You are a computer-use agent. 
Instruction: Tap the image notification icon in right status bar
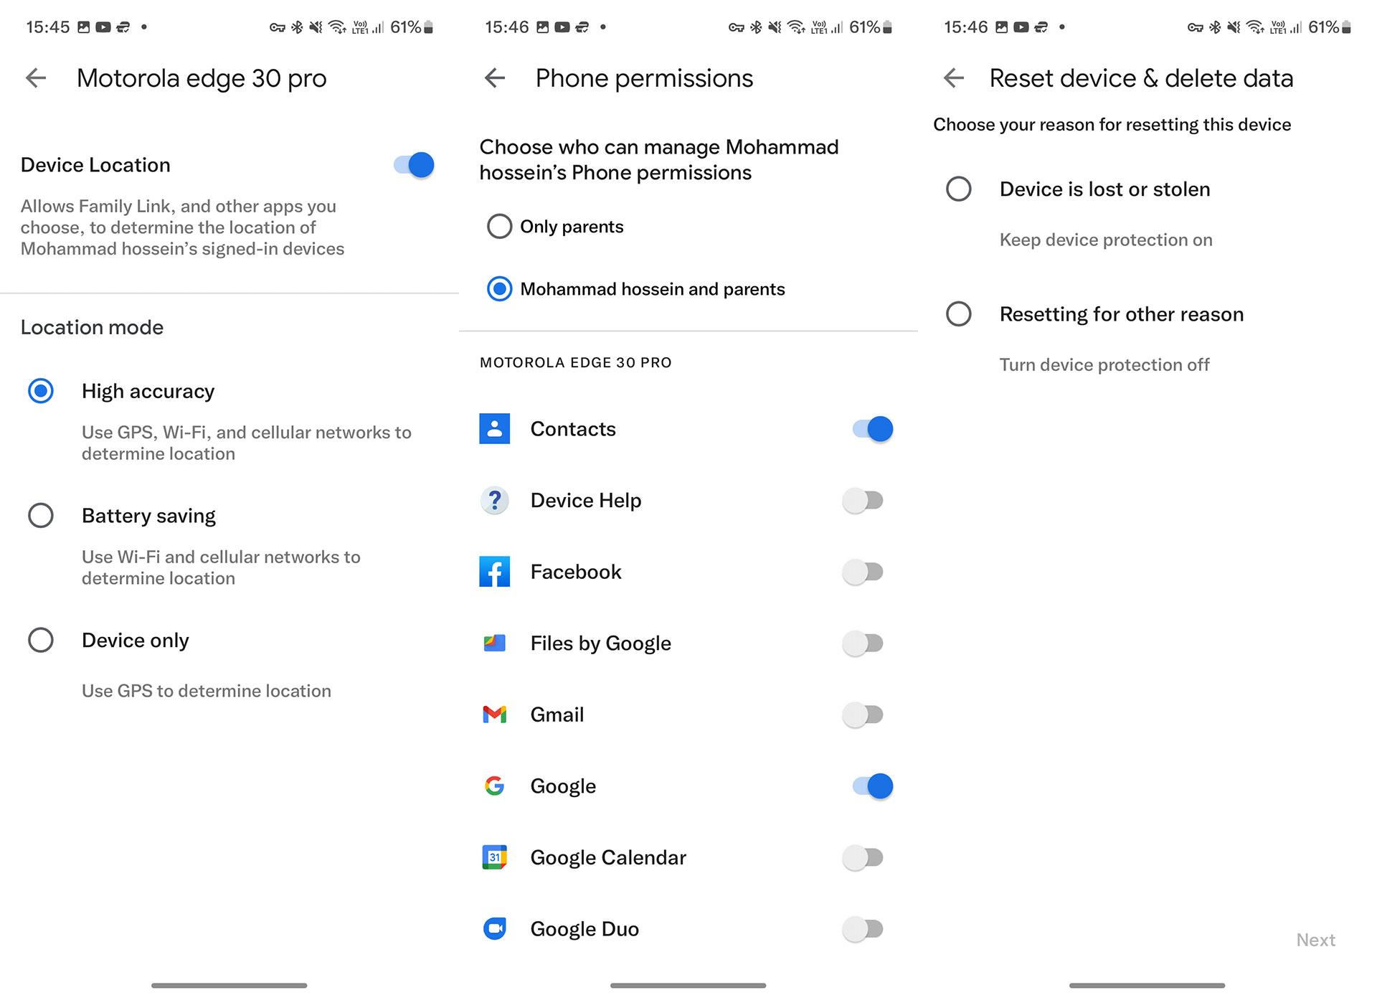click(1002, 27)
